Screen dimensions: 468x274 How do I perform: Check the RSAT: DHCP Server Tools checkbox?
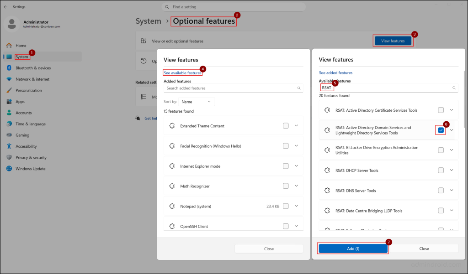441,170
